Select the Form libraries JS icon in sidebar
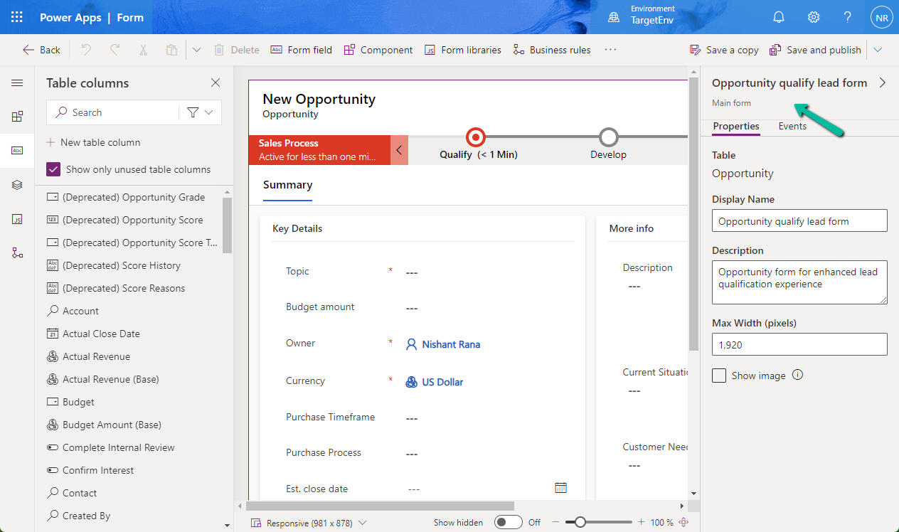 [17, 219]
